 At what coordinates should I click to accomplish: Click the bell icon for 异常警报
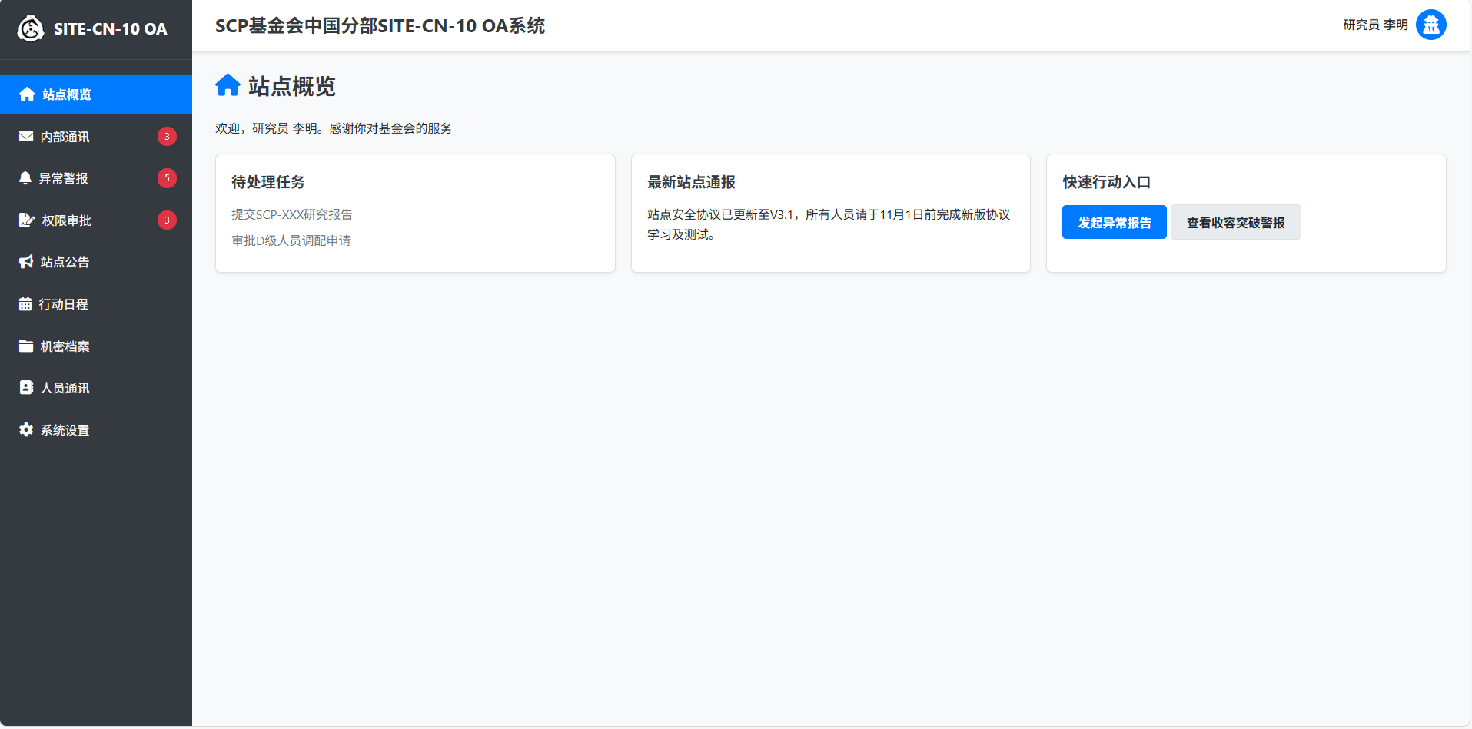(25, 178)
